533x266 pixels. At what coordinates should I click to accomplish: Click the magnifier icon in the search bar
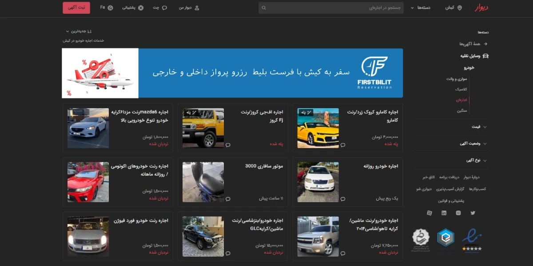pyautogui.click(x=264, y=8)
